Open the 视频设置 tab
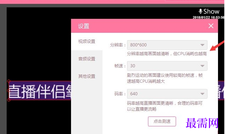 (x=87, y=42)
